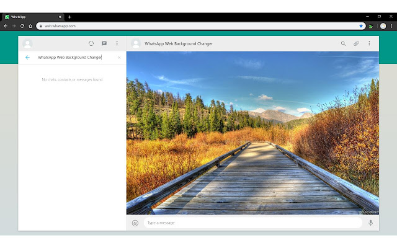The width and height of the screenshot is (397, 248).
Task: Open the emoji picker smiley icon
Action: (135, 223)
